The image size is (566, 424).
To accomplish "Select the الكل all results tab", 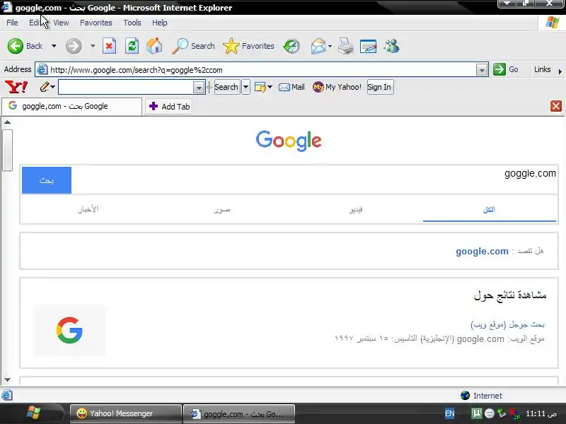I will point(490,209).
